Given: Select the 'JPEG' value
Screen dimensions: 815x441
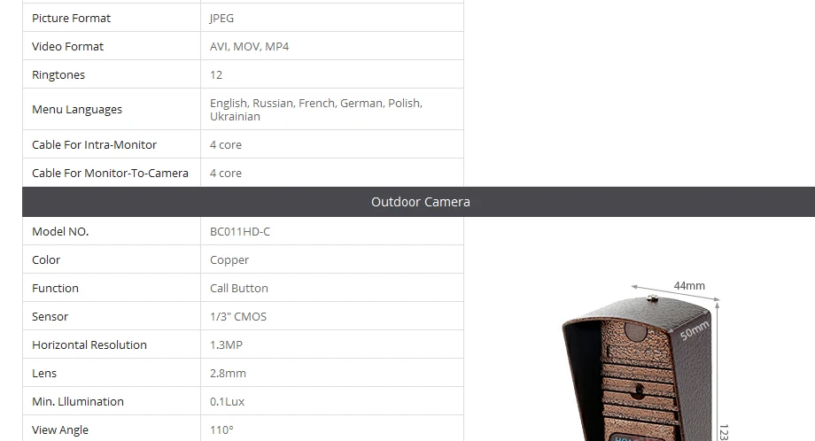Looking at the screenshot, I should (222, 19).
